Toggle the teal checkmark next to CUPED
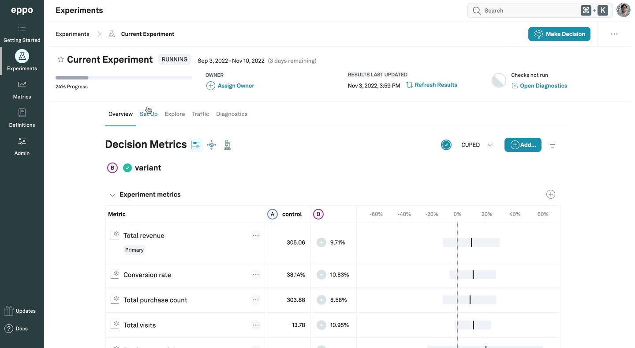This screenshot has height=348, width=635. click(446, 144)
